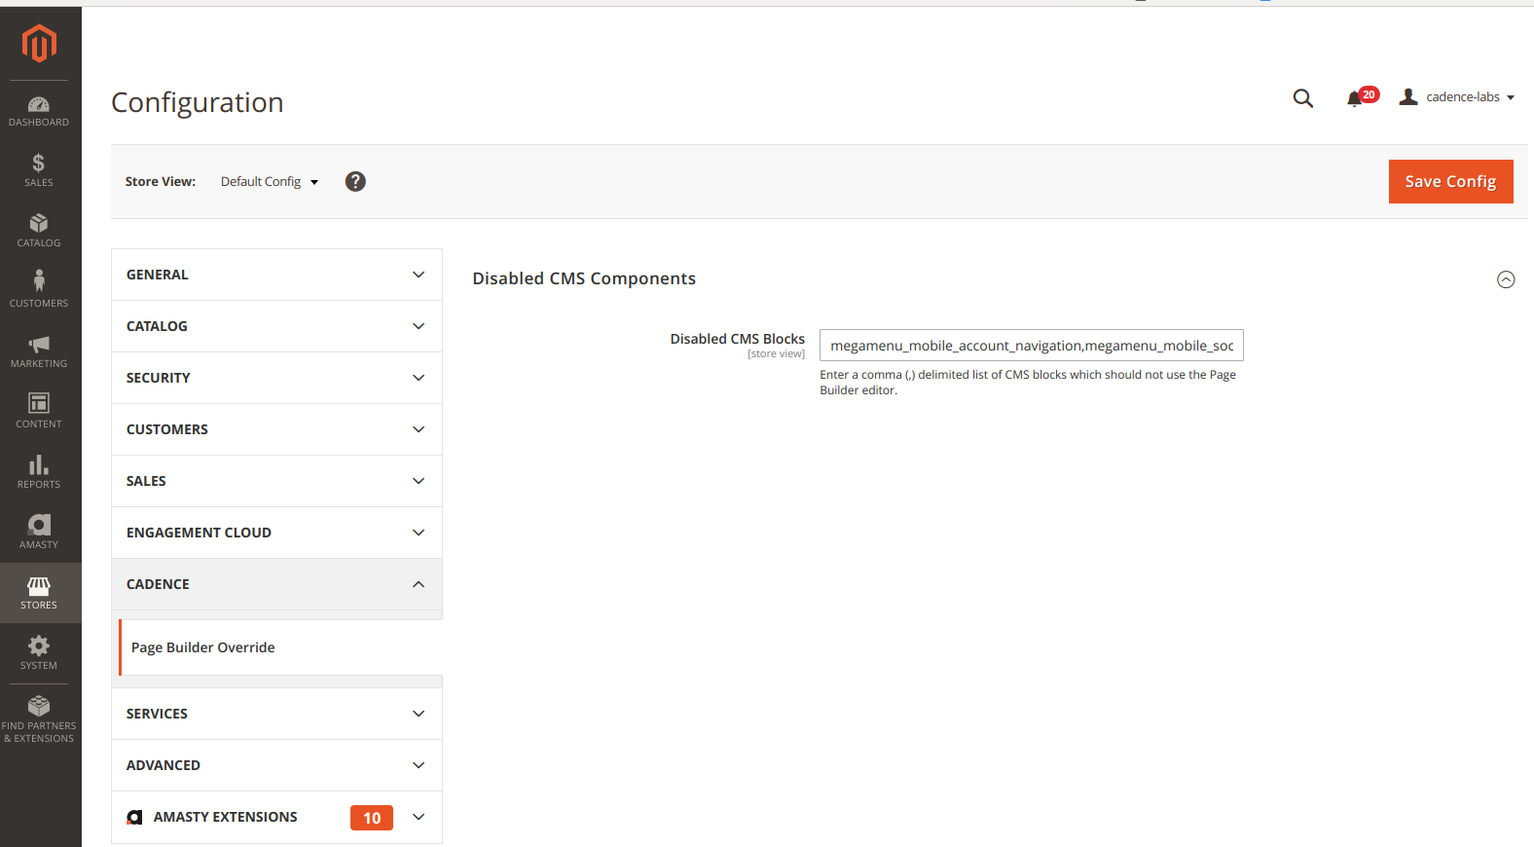Open the Default Config store view dropdown
Viewport: 1534px width, 847px height.
[270, 182]
